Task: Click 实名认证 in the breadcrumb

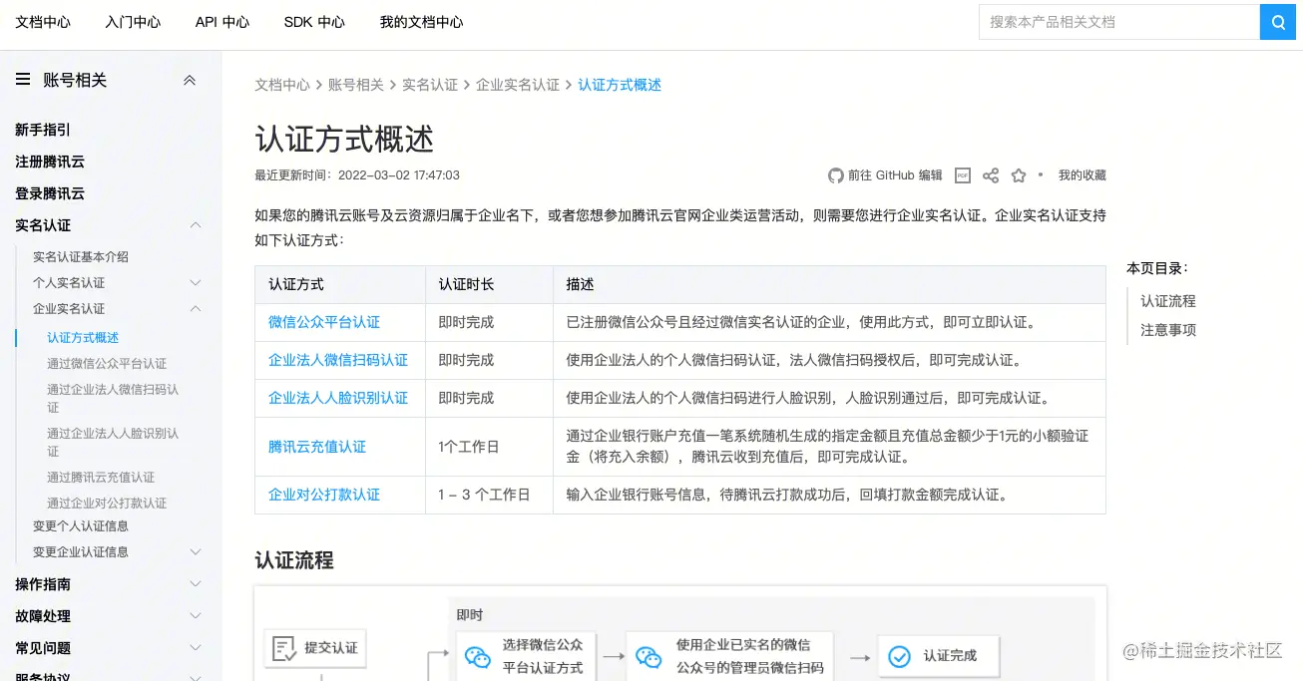Action: 430,85
